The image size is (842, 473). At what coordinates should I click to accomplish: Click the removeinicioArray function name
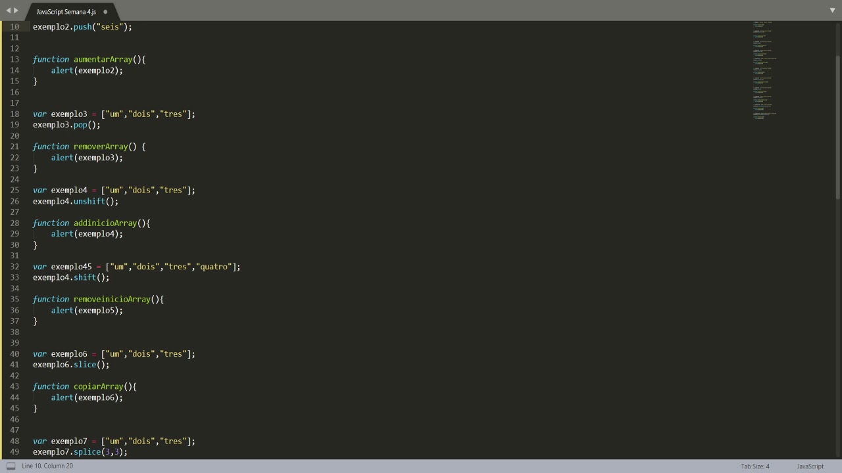pyautogui.click(x=112, y=299)
